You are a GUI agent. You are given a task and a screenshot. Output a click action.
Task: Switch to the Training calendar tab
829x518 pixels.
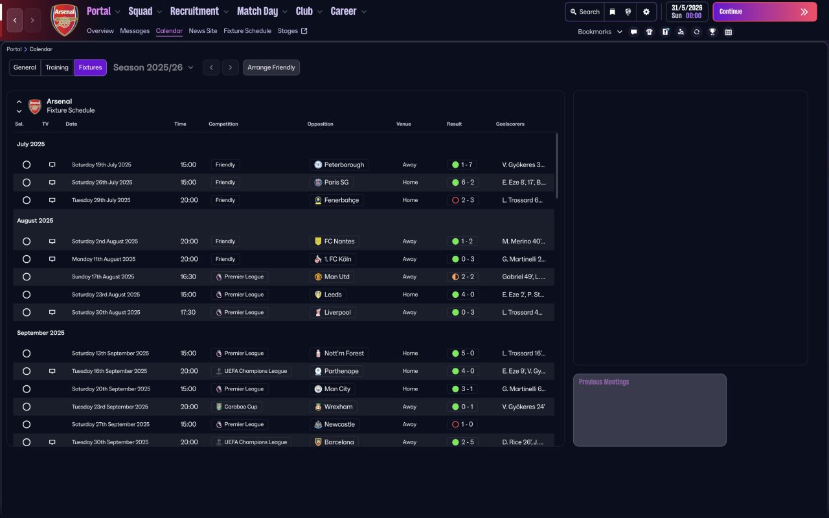point(57,67)
